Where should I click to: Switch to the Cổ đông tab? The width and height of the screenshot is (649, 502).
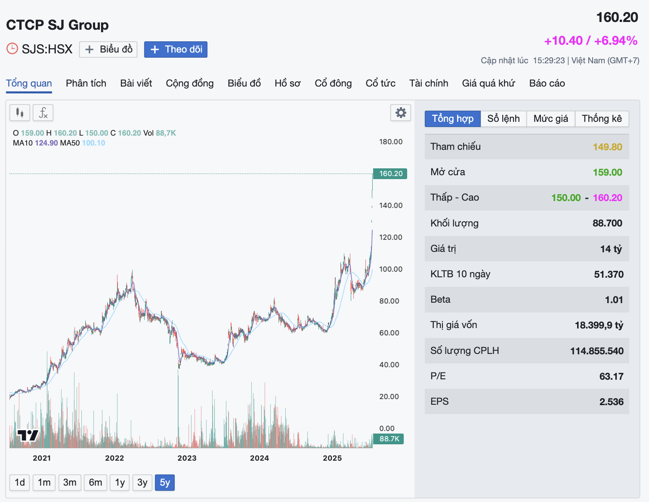[333, 84]
